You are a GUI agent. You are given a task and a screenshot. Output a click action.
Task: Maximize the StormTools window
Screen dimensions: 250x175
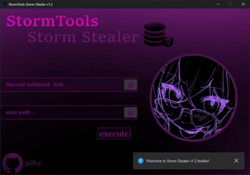(231, 4)
